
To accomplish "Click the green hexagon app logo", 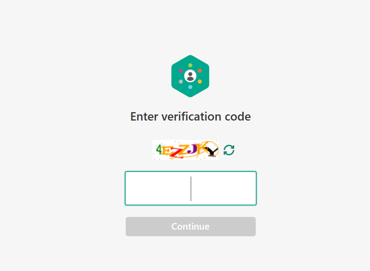I will [x=190, y=76].
